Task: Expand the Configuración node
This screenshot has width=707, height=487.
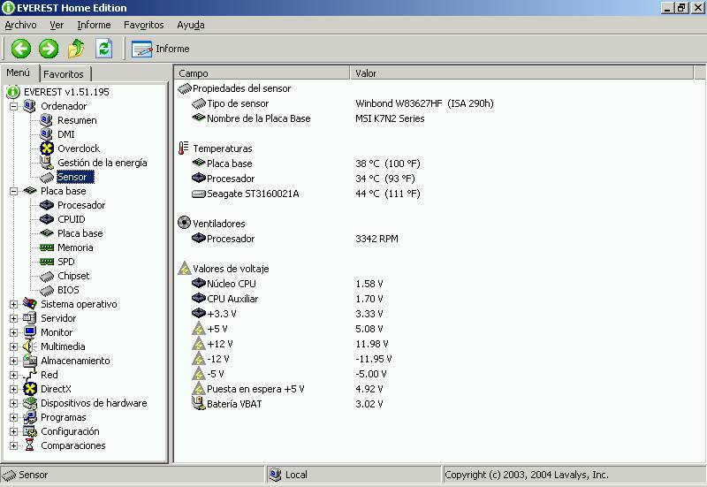Action: tap(13, 431)
